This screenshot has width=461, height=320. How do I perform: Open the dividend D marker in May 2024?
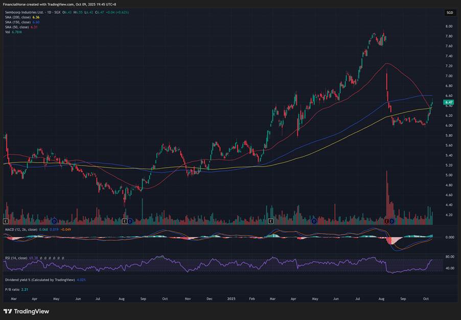[54, 221]
